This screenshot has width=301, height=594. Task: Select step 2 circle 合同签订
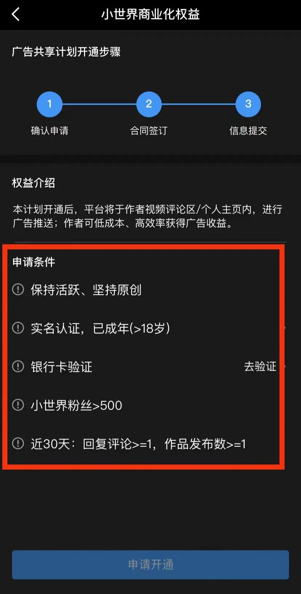tap(149, 104)
